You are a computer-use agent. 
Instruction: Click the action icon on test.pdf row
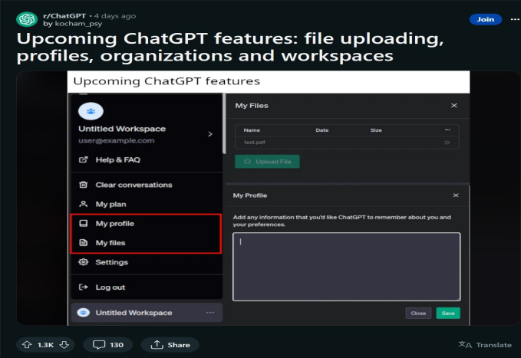tap(447, 143)
